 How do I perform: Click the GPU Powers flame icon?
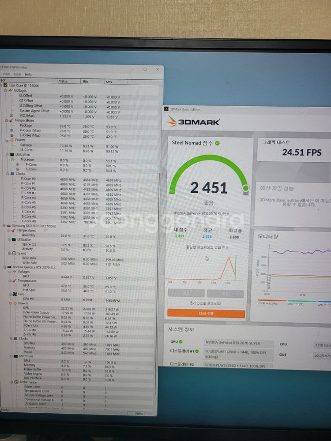point(15,303)
